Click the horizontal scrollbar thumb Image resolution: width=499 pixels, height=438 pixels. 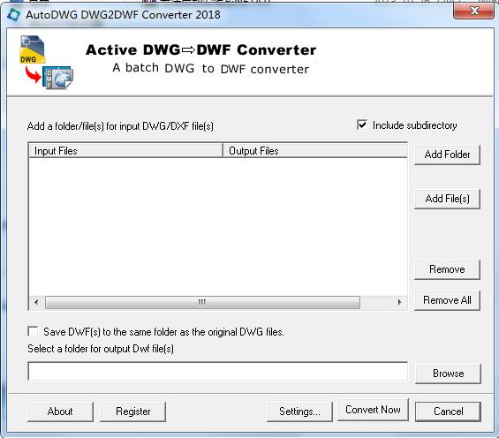(x=202, y=302)
